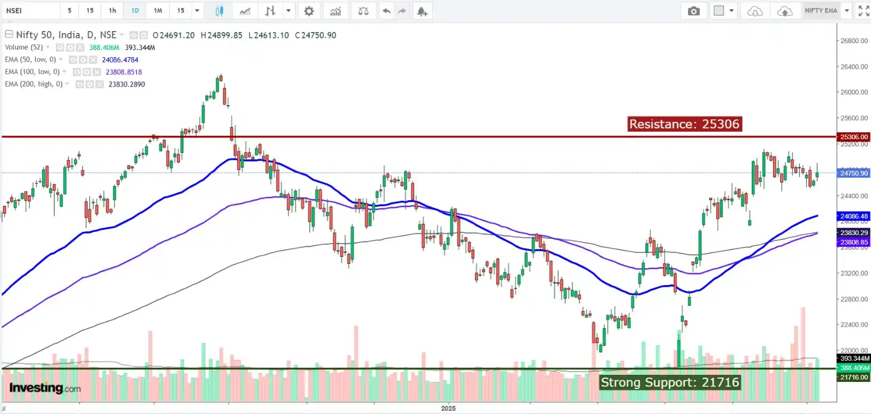The width and height of the screenshot is (871, 414).
Task: Open settings icon beside Nifty 50 title
Action: tap(143, 35)
